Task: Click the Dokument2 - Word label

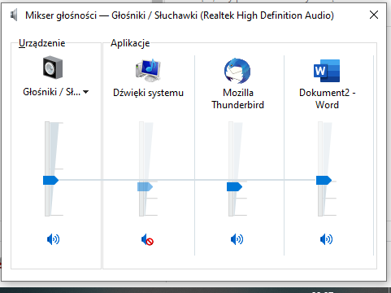Action: pos(327,98)
